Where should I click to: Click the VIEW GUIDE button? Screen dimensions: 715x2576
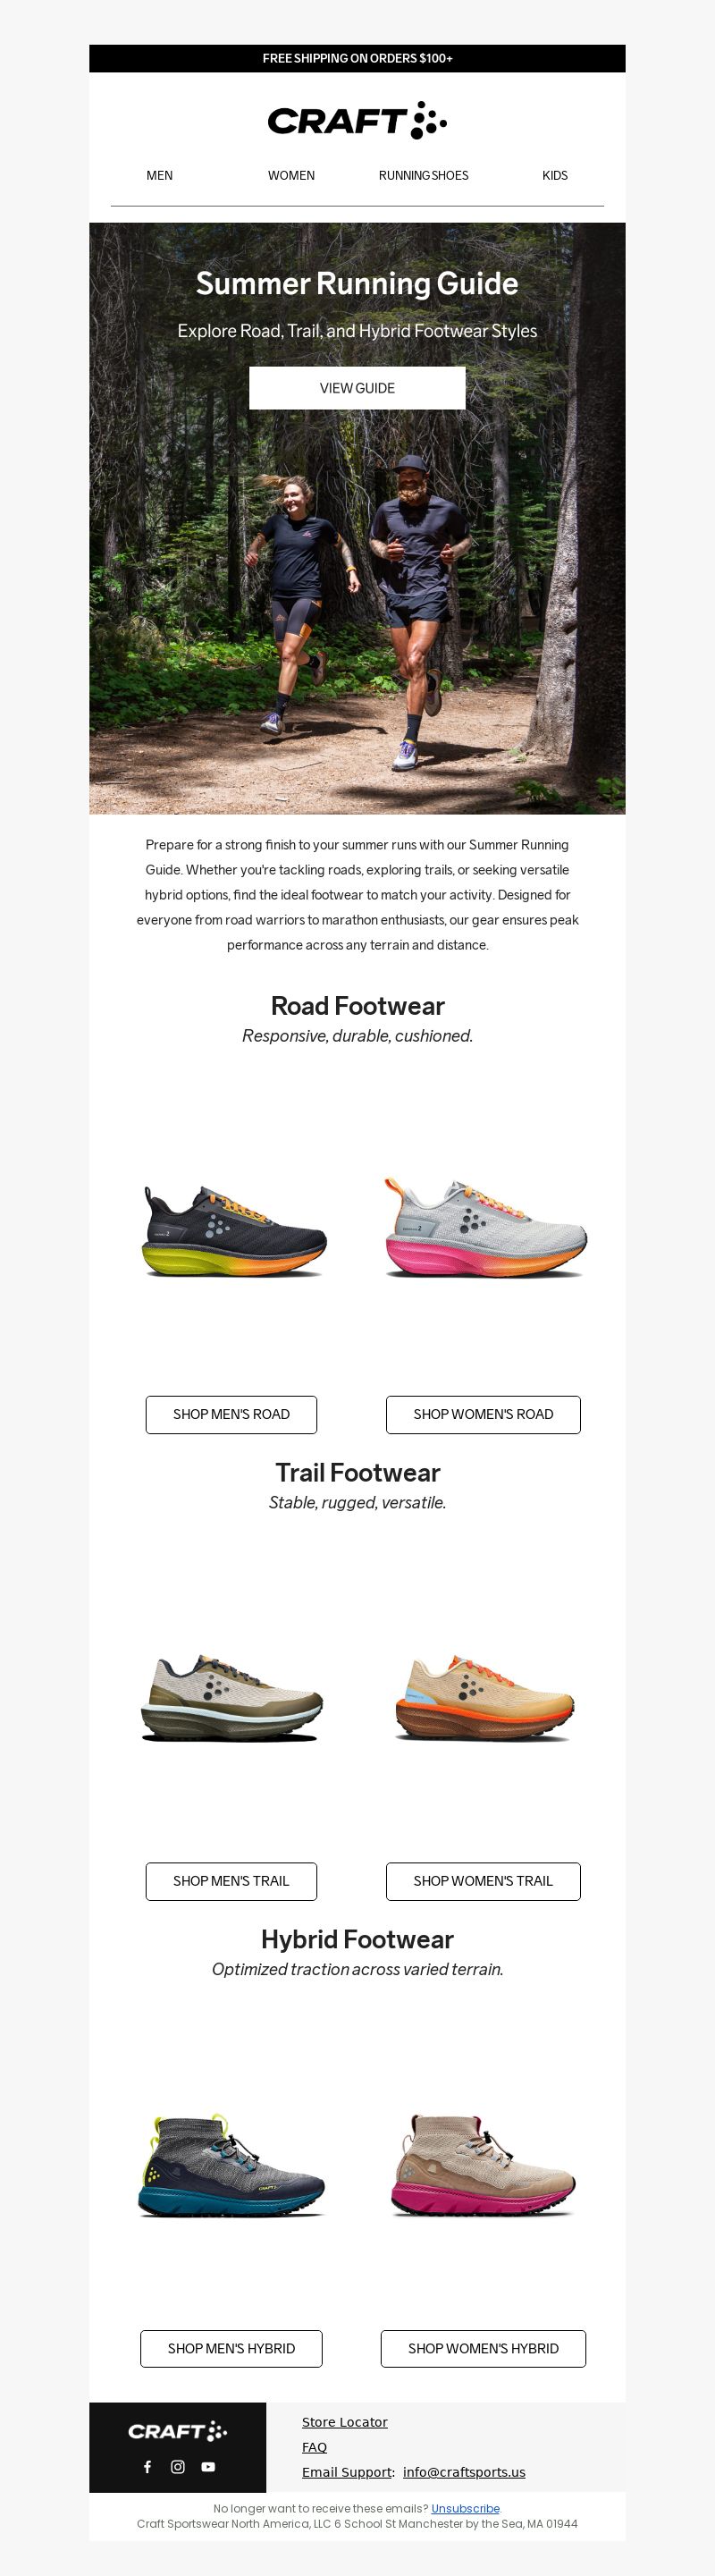click(x=357, y=388)
